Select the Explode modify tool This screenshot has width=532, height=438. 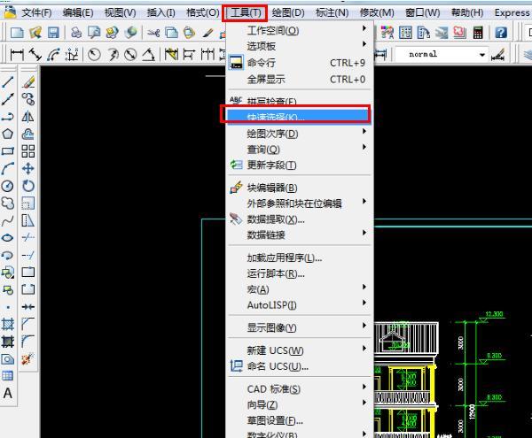tap(28, 358)
